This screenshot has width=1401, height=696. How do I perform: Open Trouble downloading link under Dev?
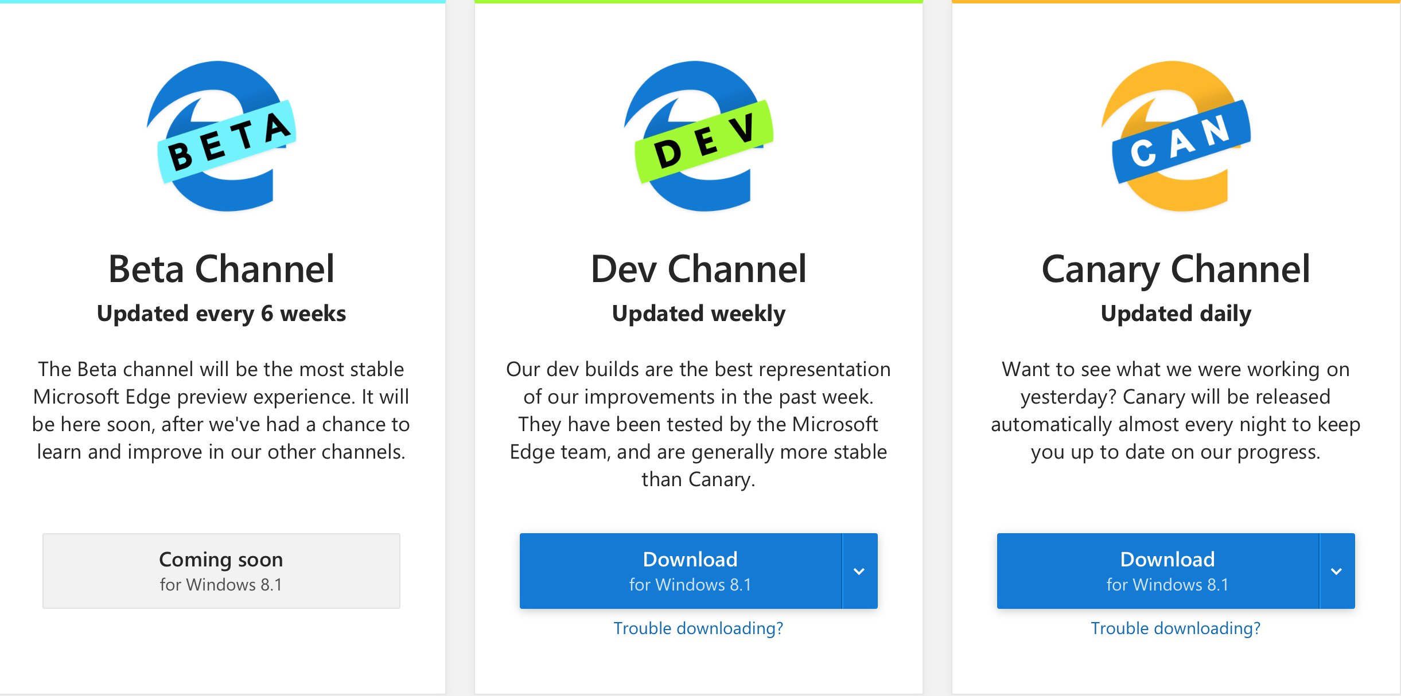click(698, 628)
